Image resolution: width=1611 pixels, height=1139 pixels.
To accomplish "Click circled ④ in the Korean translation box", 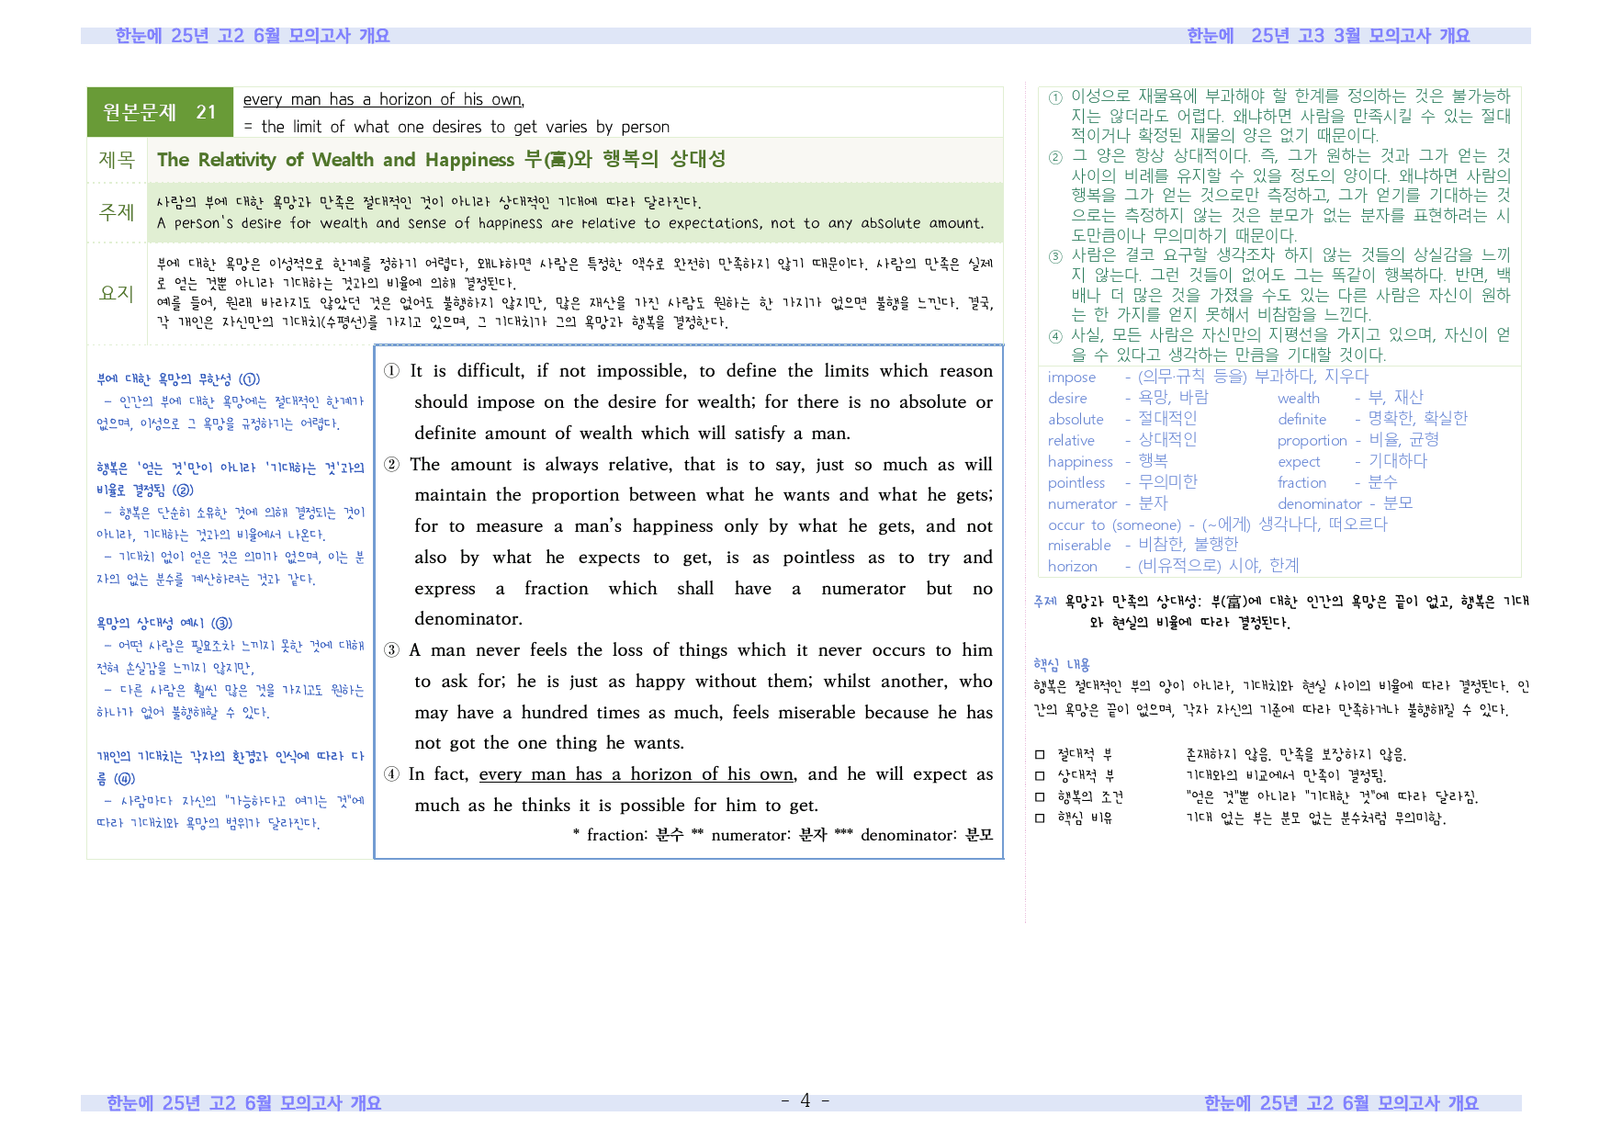I will click(1055, 336).
